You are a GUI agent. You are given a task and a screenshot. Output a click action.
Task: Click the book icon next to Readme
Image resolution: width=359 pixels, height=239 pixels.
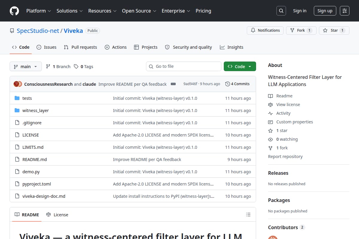pyautogui.click(x=270, y=96)
